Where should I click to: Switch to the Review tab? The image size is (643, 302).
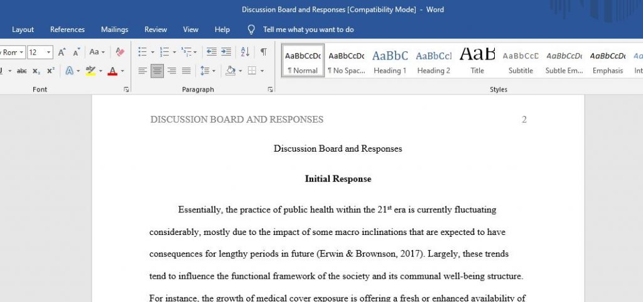point(156,29)
